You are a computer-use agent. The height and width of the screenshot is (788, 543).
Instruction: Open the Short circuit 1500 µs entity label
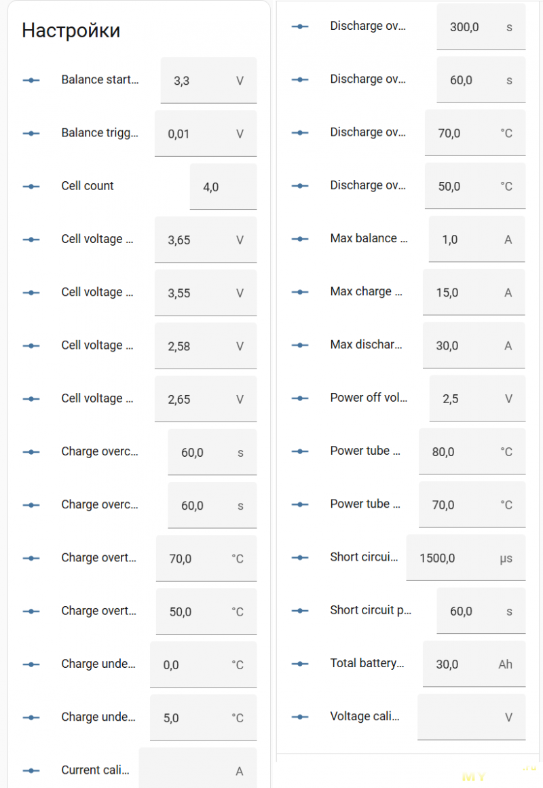click(364, 557)
